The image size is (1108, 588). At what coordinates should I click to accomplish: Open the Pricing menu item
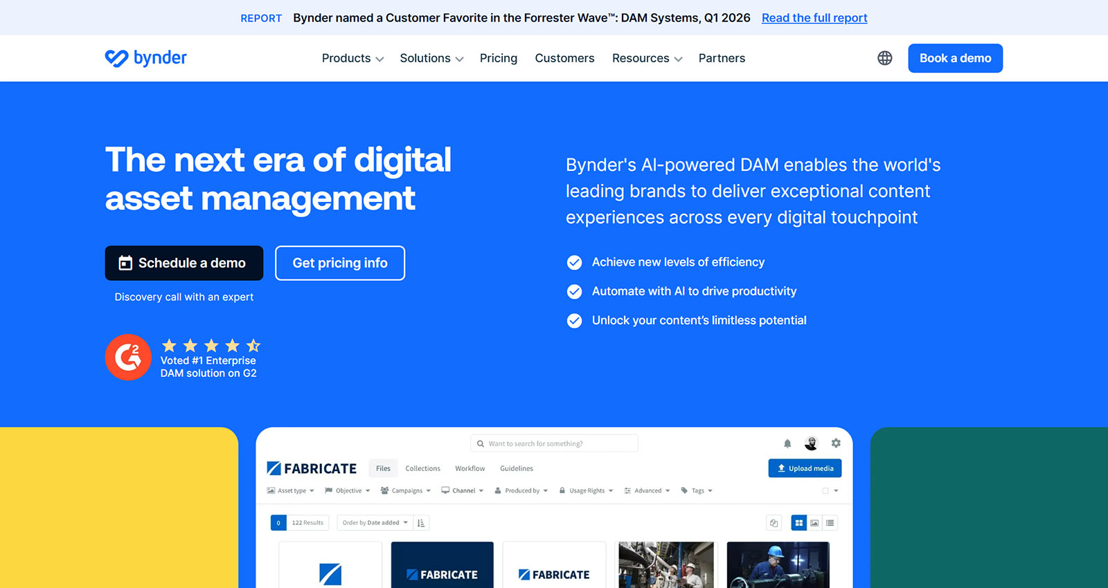click(x=499, y=58)
